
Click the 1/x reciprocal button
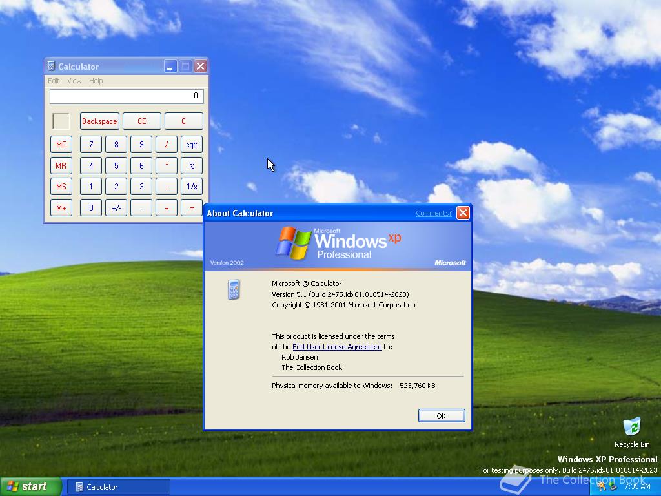(x=192, y=187)
